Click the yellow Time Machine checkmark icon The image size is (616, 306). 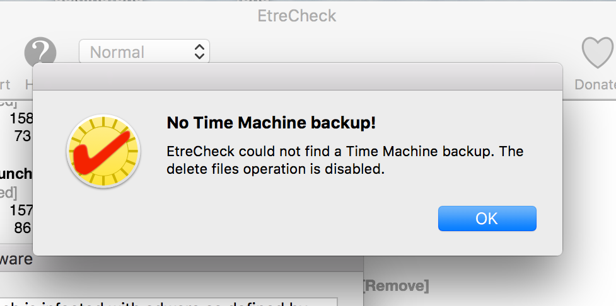pos(102,150)
